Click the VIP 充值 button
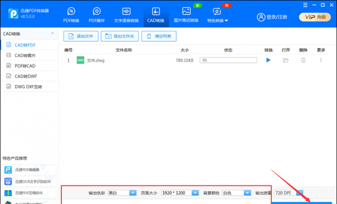This screenshot has height=204, width=337. [x=315, y=17]
